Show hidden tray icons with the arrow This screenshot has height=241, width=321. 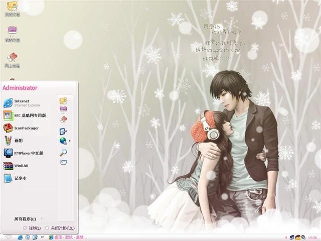pyautogui.click(x=285, y=237)
